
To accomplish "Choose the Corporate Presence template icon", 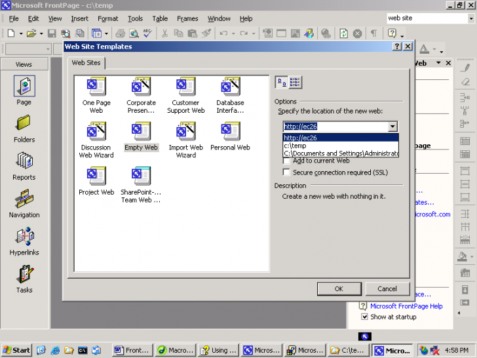I will 141,87.
